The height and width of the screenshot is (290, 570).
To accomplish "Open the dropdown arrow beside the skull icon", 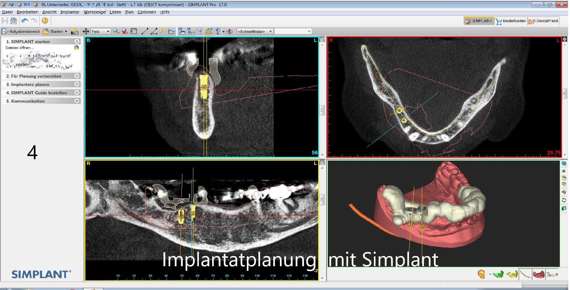I will click(490, 274).
